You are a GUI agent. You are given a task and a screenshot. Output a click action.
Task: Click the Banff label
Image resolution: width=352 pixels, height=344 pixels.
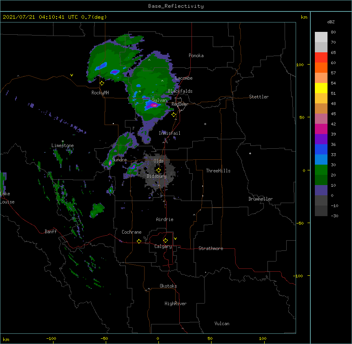[51, 232]
